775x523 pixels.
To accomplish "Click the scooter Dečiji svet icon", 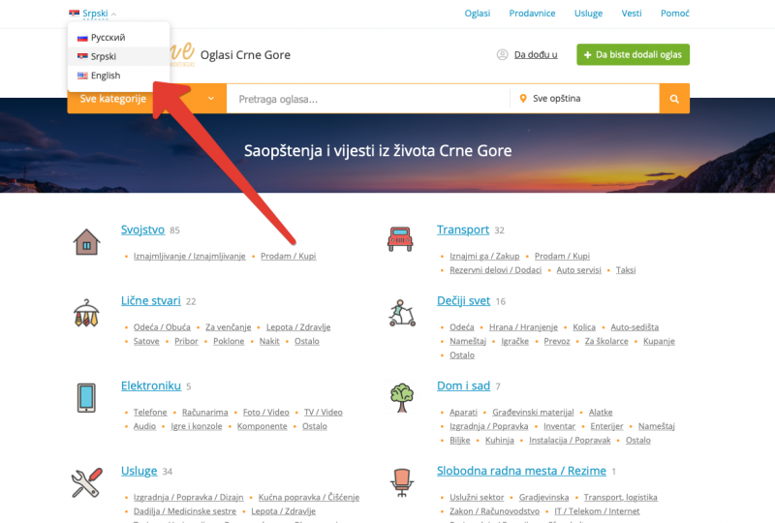I will coord(401,313).
